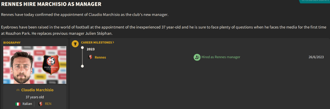Click the small Rennes crest beside REN

pyautogui.click(x=41, y=104)
